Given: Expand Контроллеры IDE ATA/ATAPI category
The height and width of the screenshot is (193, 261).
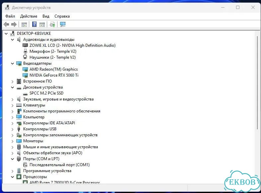Looking at the screenshot, I should point(13,123).
